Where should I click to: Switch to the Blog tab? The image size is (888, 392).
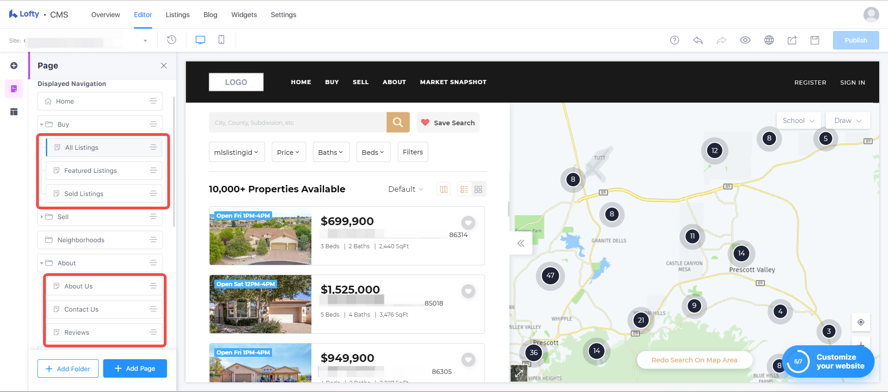pos(211,15)
